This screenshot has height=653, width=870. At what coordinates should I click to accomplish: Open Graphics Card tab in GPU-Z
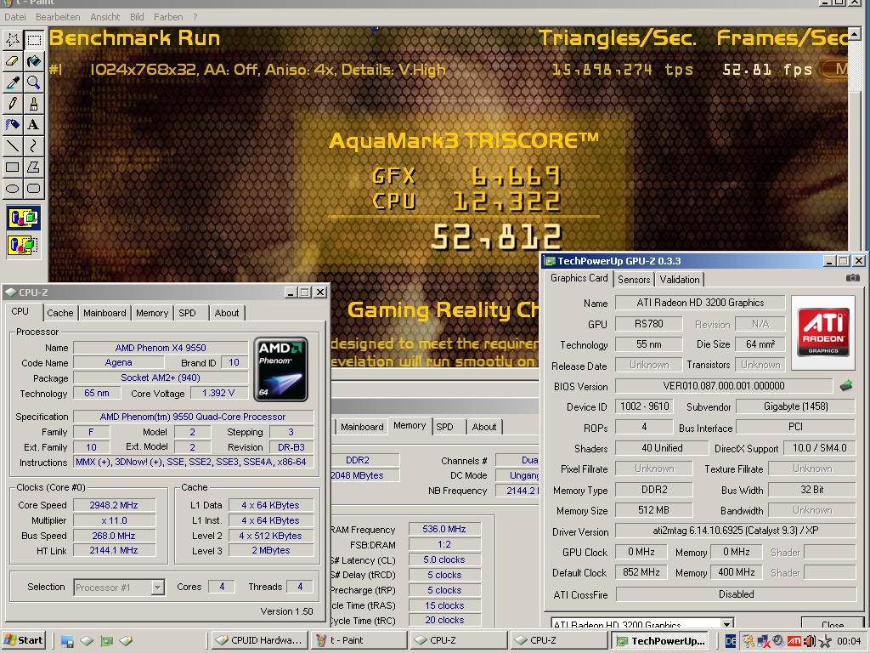tap(579, 278)
